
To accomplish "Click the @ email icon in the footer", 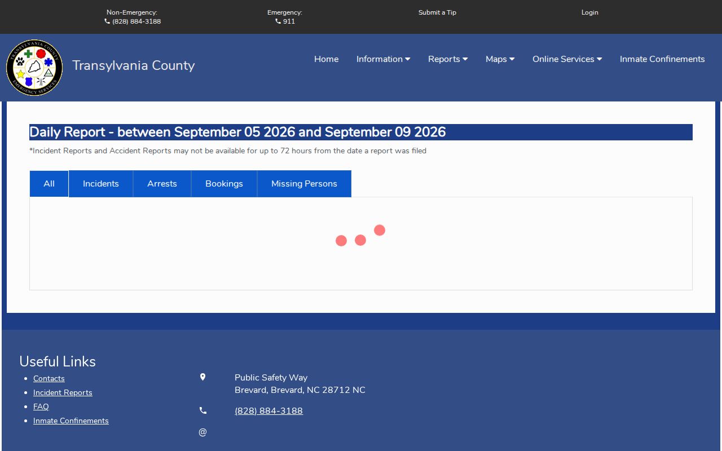I will point(202,432).
